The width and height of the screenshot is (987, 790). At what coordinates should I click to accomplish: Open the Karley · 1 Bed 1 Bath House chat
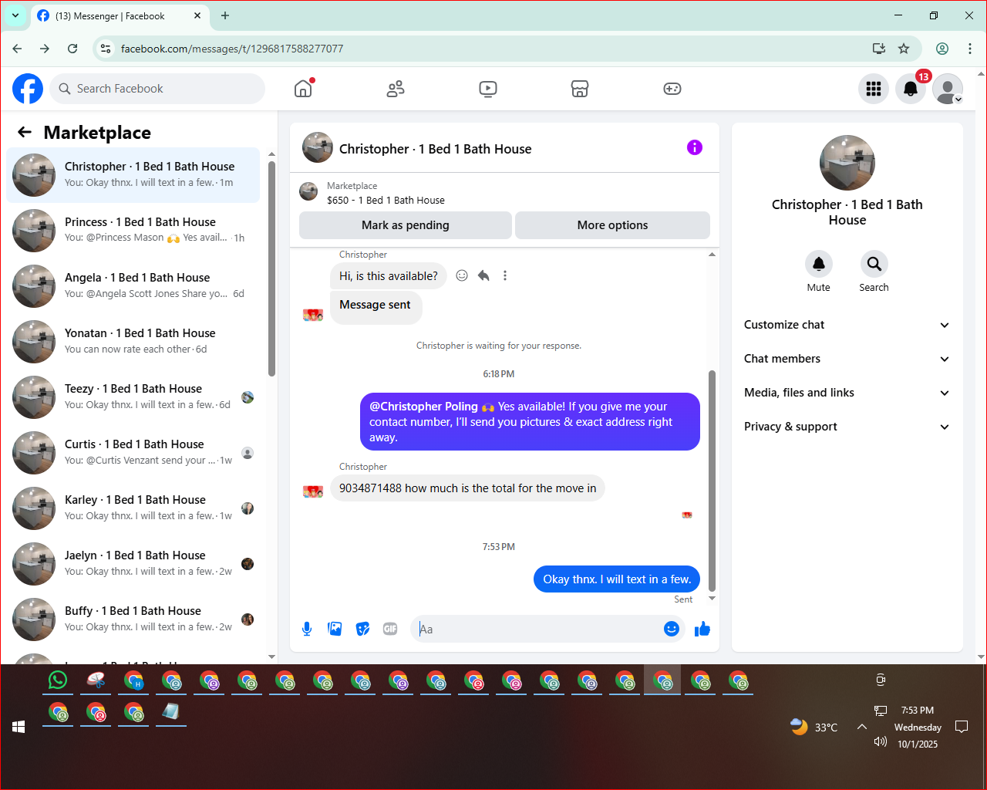click(133, 508)
